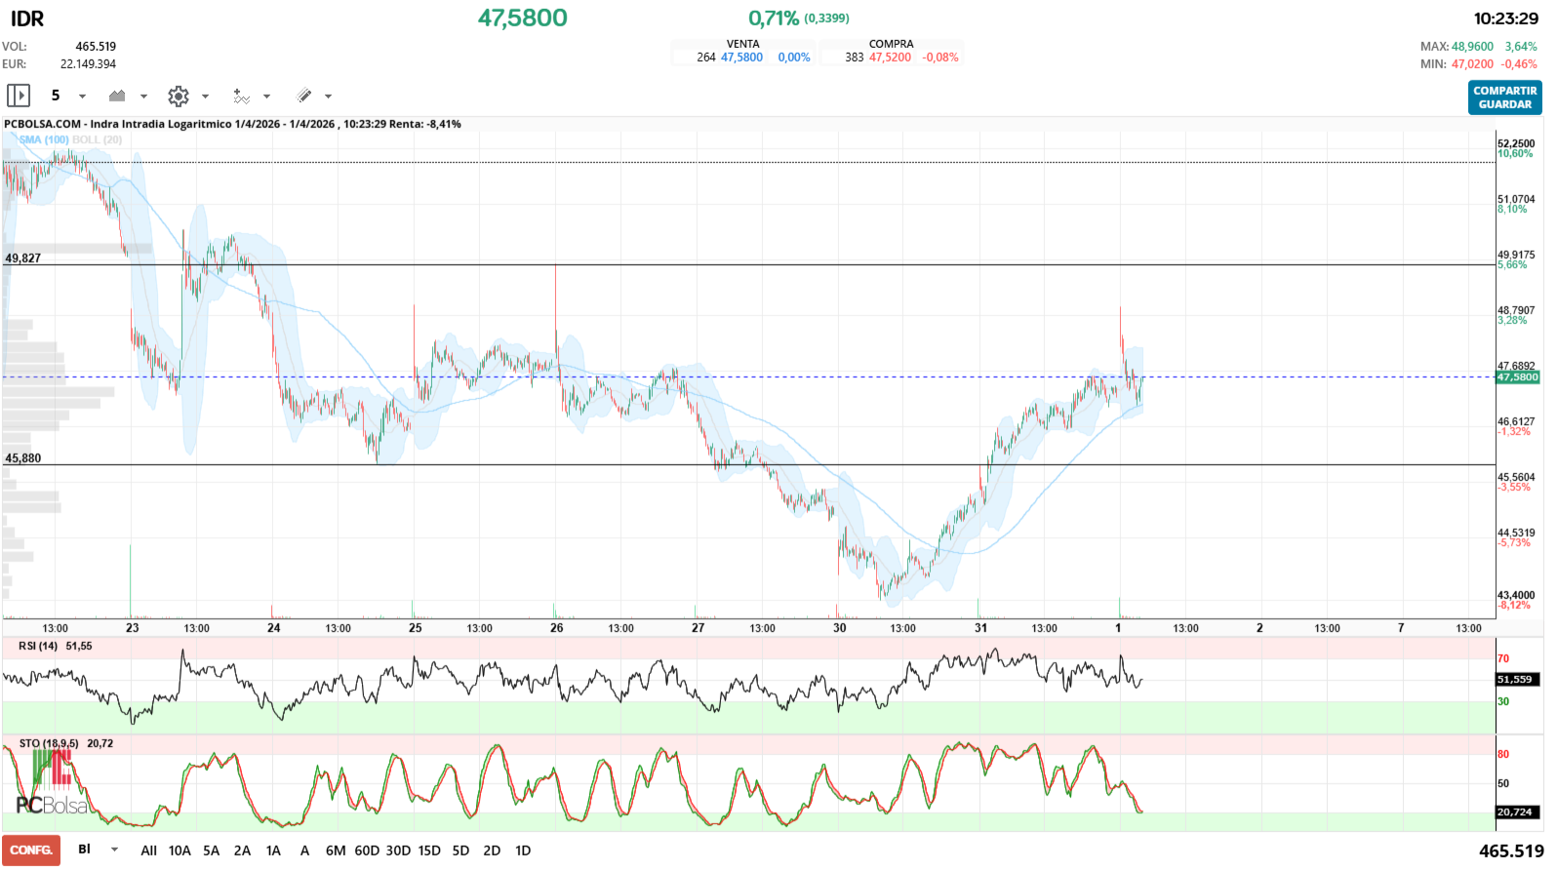Viewport: 1557px width, 871px height.
Task: Toggle the SMA (100) indicator label
Action: pyautogui.click(x=44, y=139)
